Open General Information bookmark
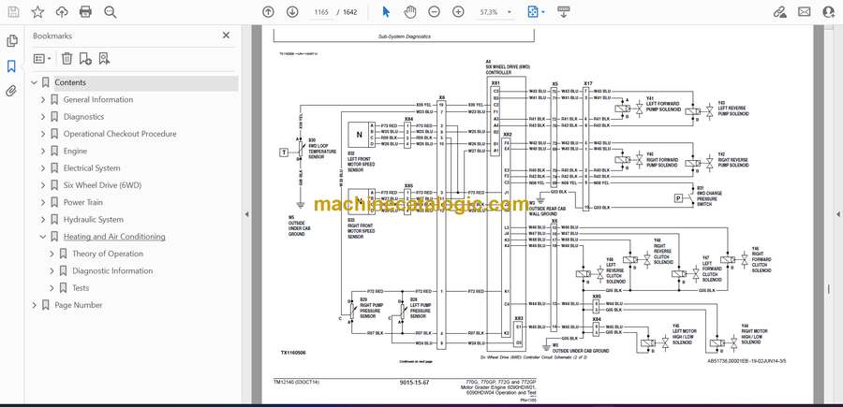843x407 pixels. coord(97,100)
